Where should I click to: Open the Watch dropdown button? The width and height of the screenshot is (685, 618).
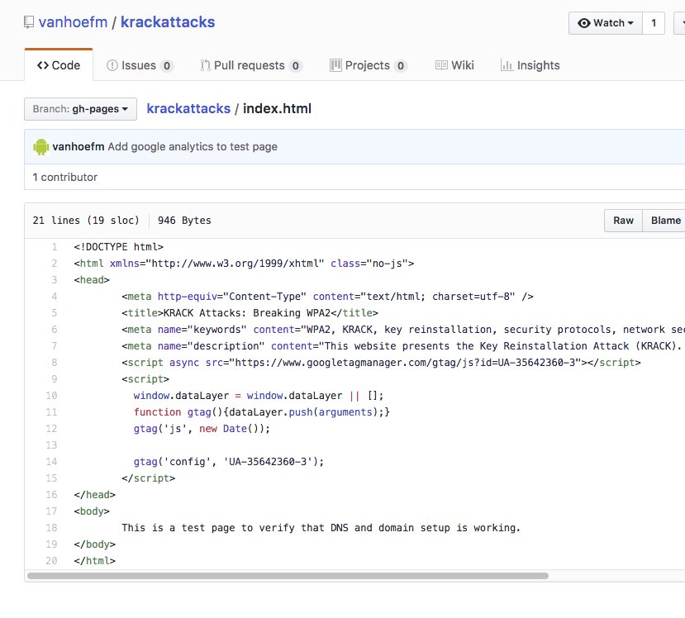click(606, 23)
